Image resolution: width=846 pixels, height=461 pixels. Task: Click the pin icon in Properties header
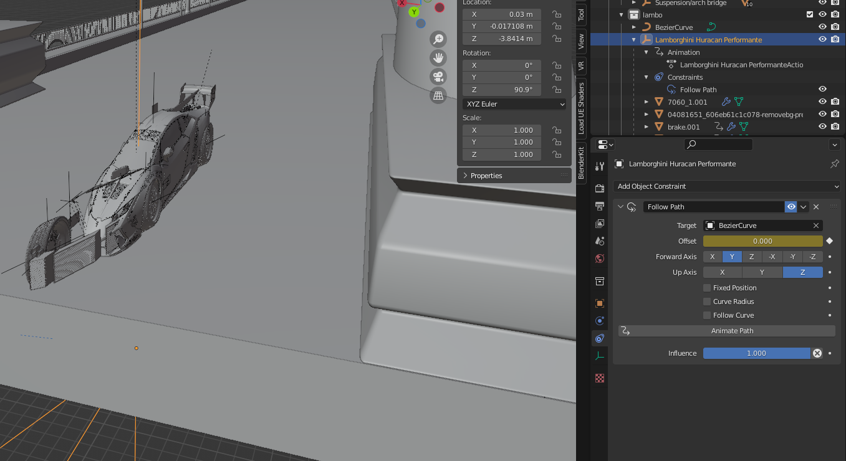click(x=835, y=164)
